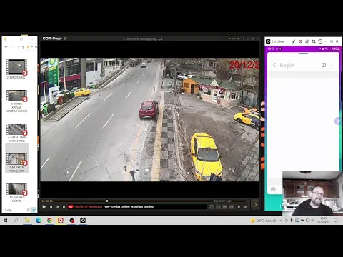Screen dimensions: 343x257
Task: Open the notification center on the taskbar
Action: 336,221
